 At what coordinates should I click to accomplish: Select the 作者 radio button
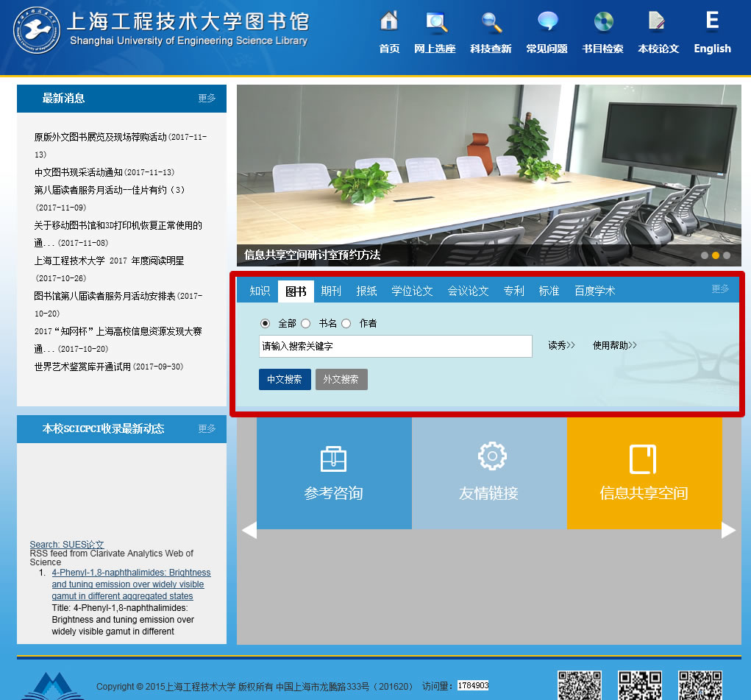346,323
